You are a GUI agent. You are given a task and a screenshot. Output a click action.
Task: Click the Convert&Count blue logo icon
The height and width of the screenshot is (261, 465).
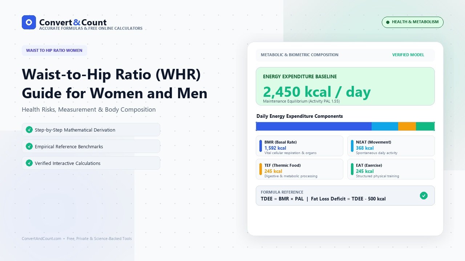click(x=29, y=22)
